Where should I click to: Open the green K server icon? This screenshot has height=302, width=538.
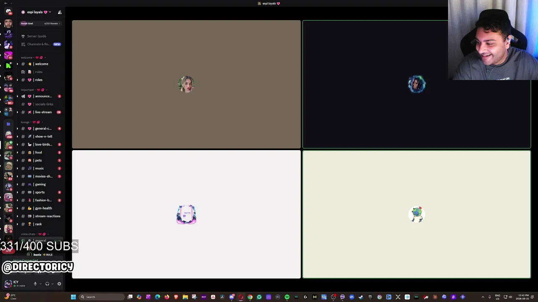click(8, 65)
